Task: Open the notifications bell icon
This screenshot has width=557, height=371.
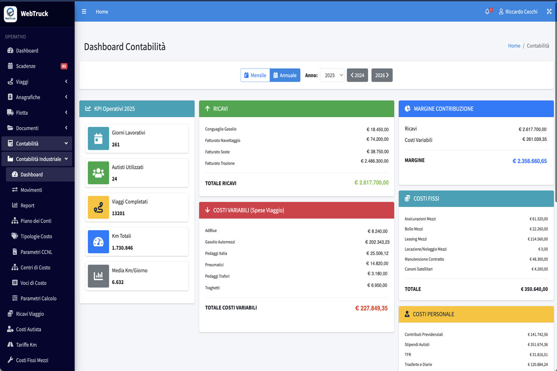Action: [487, 12]
